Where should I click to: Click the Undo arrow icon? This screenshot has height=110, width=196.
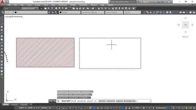[88, 8]
